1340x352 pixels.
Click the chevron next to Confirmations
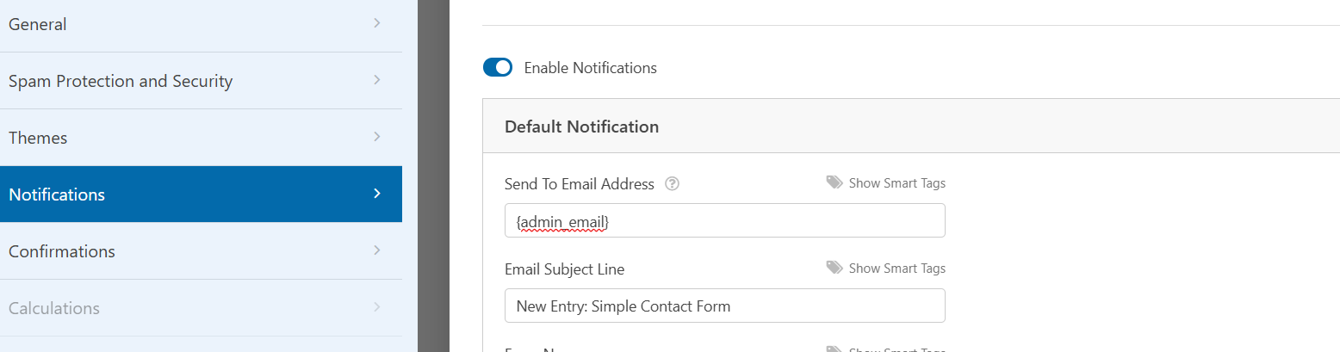pos(377,250)
